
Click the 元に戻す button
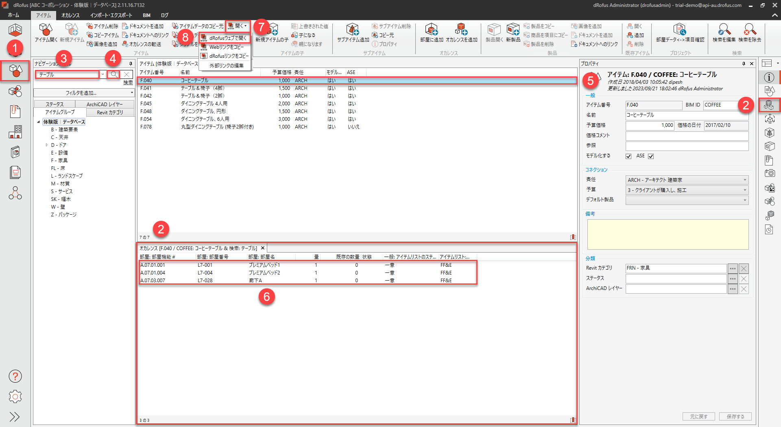[x=698, y=416]
